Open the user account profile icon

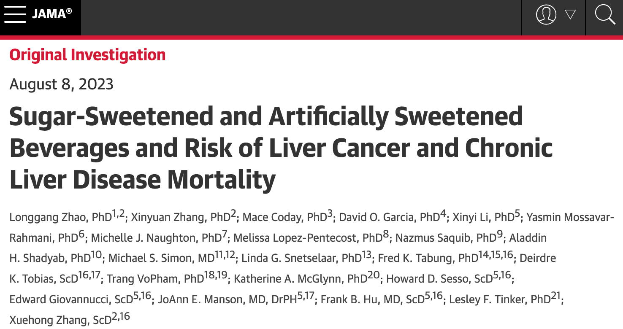pos(546,15)
